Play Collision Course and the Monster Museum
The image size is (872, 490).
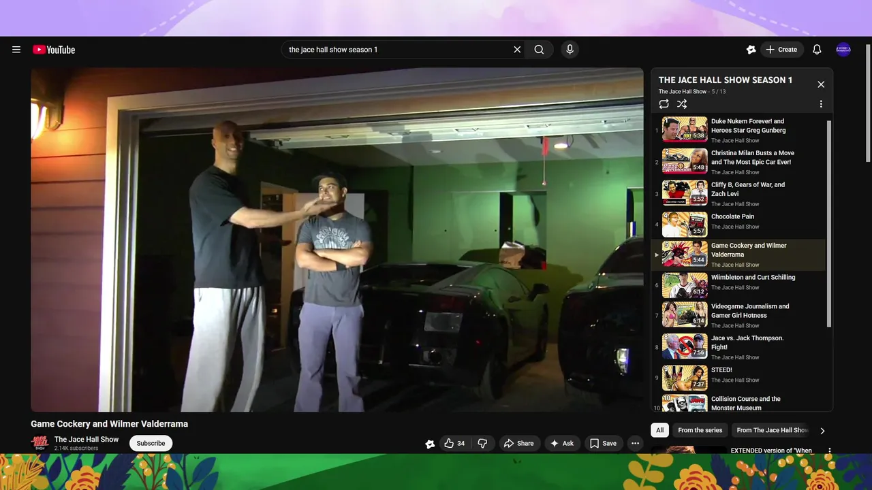(739, 403)
